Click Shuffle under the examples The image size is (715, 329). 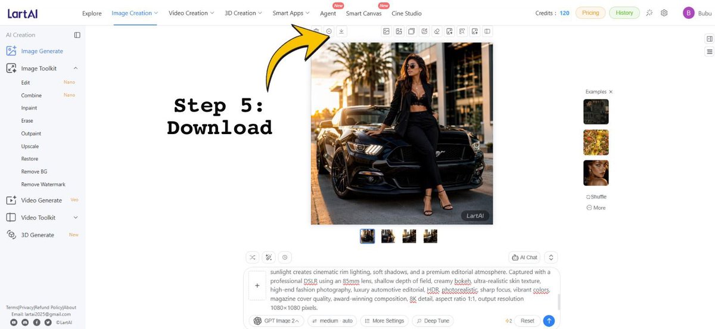pos(596,197)
